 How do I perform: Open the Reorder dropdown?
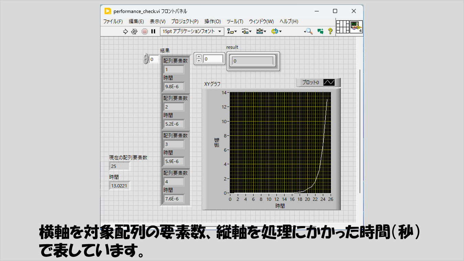click(276, 31)
